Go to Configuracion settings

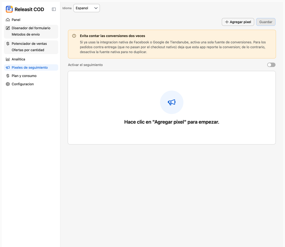pos(31,84)
